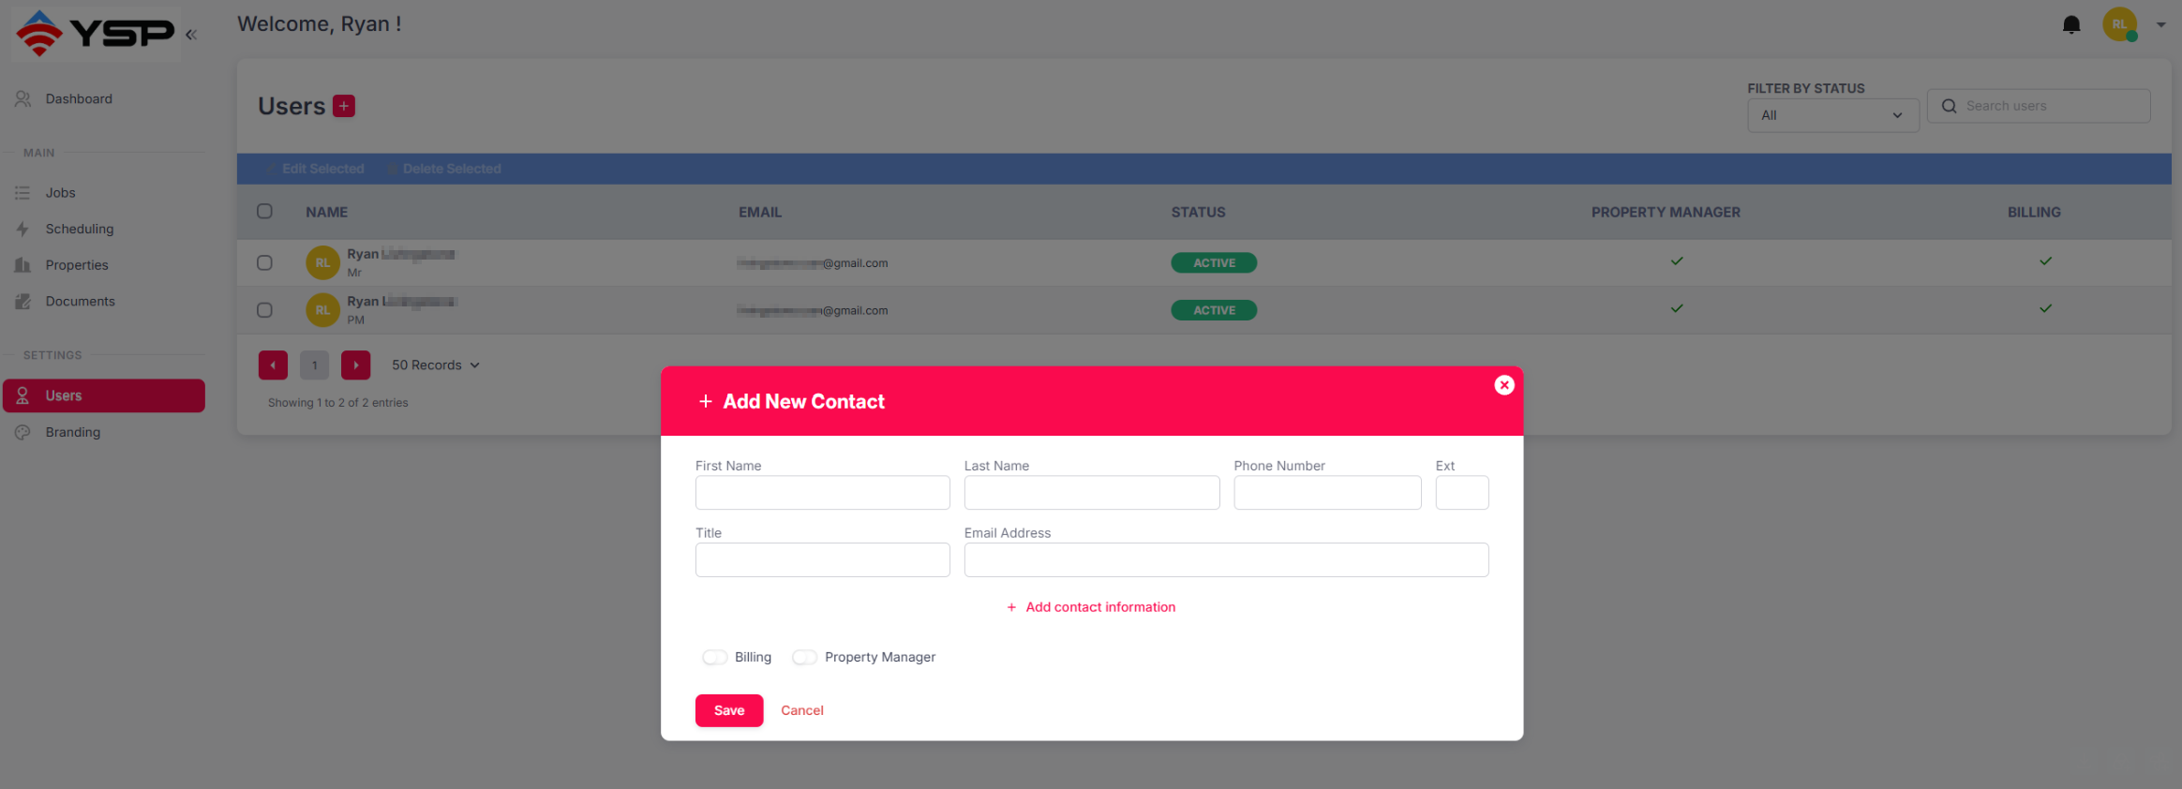2182x789 pixels.
Task: Close the Add New Contact dialog
Action: [1504, 385]
